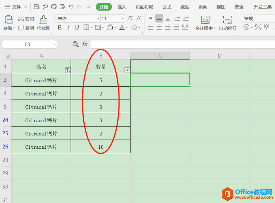Click the fx insert function icon
275x203 pixels.
coord(85,44)
